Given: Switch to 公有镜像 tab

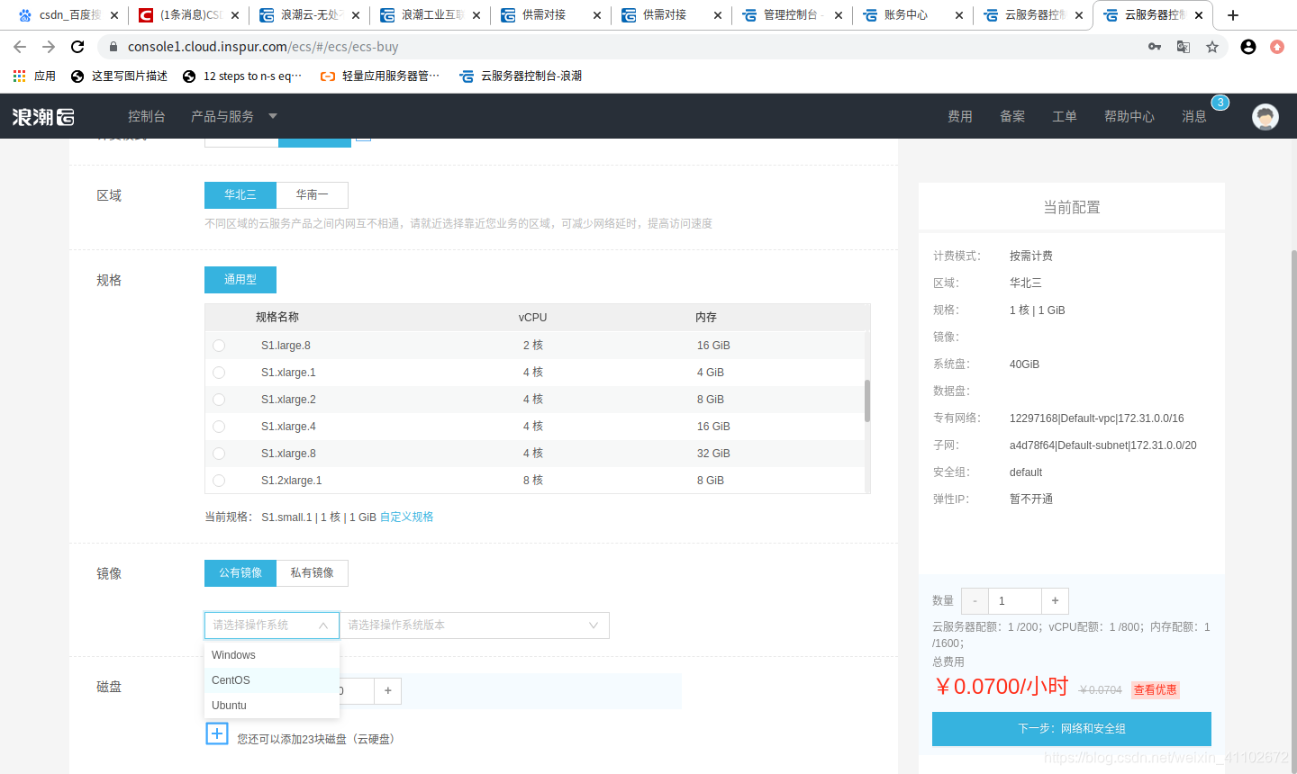Looking at the screenshot, I should [x=240, y=573].
